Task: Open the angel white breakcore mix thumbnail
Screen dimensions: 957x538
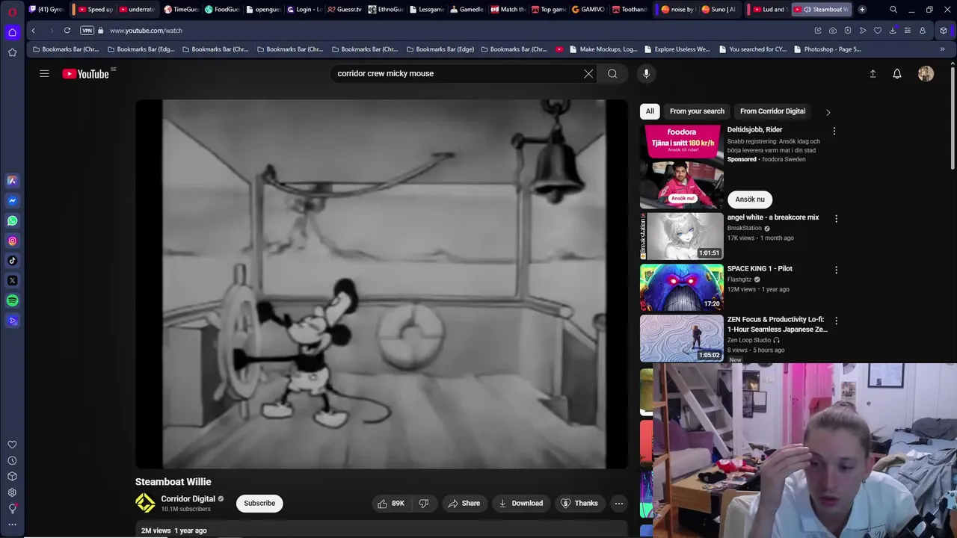Action: pyautogui.click(x=682, y=236)
